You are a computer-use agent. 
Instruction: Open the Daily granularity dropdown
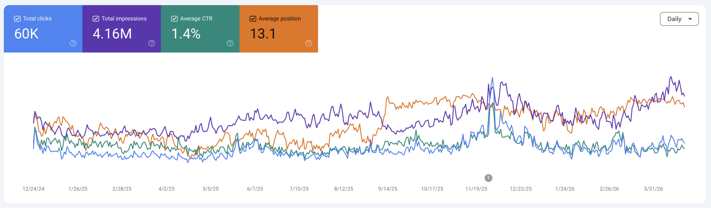click(x=679, y=19)
